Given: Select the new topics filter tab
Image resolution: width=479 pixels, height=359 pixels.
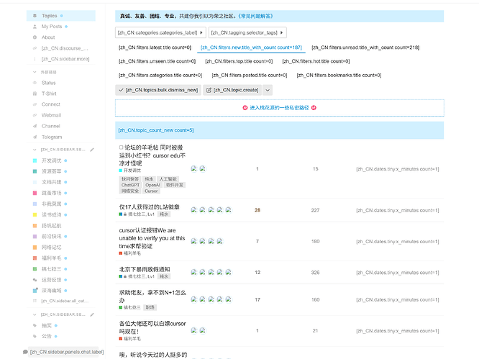Looking at the screenshot, I should click(251, 47).
